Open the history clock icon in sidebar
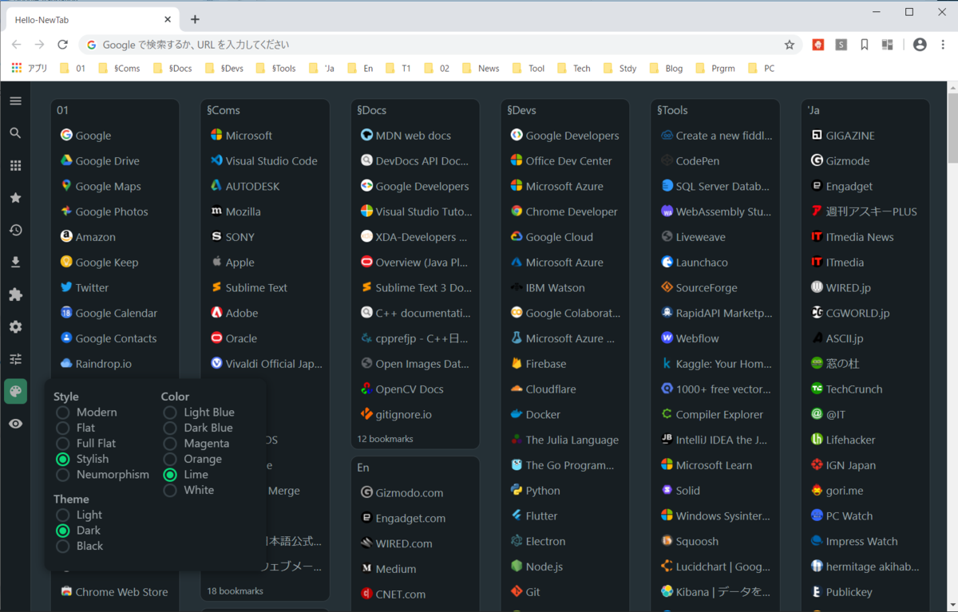 [x=15, y=230]
